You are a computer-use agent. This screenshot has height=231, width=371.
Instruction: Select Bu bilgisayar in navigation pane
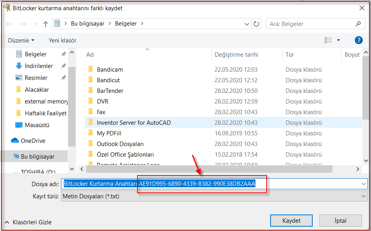[37, 157]
